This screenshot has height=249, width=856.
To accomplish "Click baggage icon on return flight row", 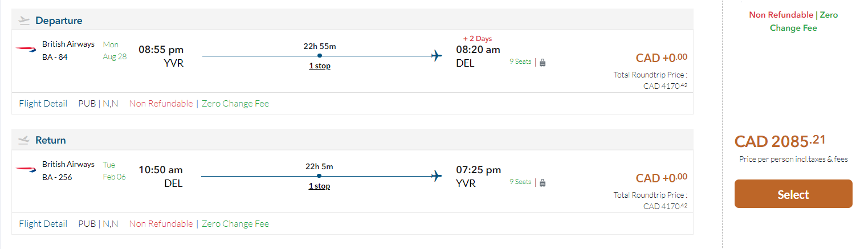I will [x=543, y=183].
